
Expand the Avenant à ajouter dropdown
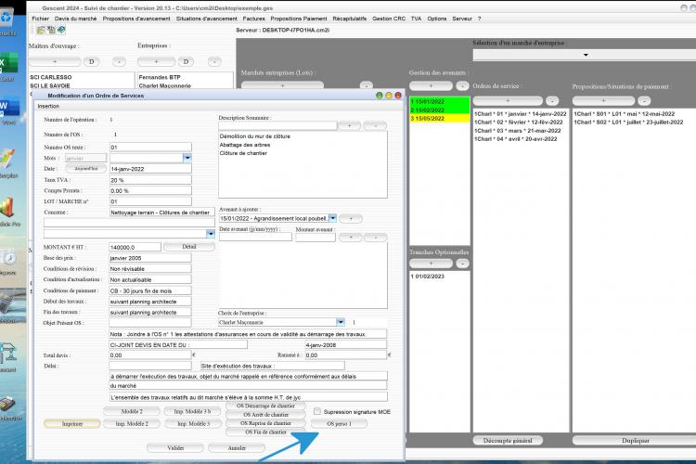tap(332, 218)
